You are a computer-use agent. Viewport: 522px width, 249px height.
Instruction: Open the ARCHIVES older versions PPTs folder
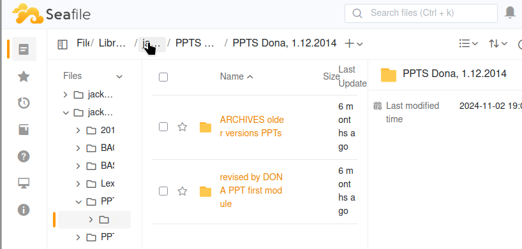click(252, 126)
